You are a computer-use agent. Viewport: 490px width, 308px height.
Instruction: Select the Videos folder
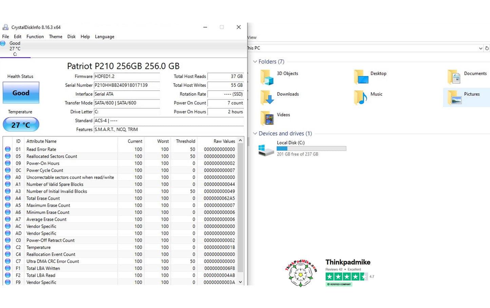[x=276, y=118]
